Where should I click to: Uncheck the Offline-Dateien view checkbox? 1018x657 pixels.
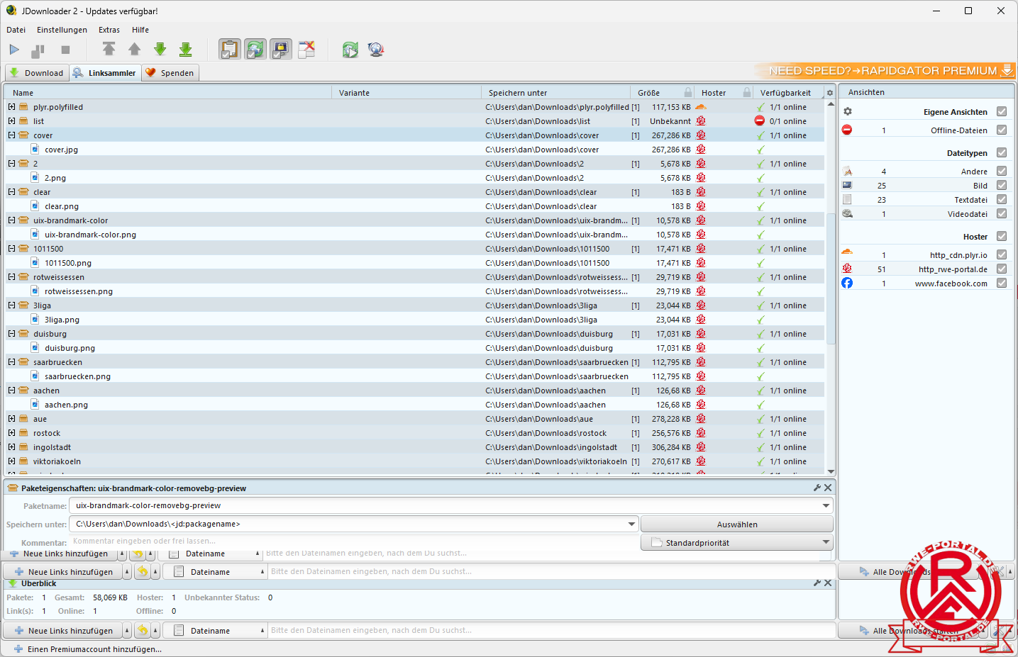point(1002,130)
